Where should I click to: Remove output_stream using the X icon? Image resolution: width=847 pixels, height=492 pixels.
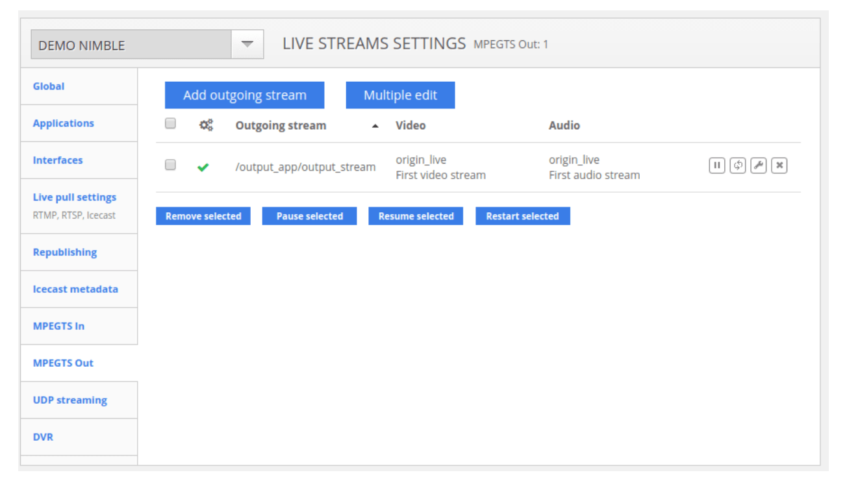pos(779,166)
